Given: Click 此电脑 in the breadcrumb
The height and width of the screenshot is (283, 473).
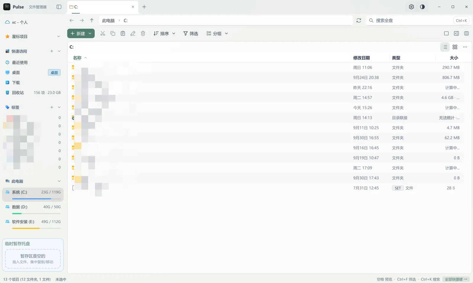Looking at the screenshot, I should tap(108, 20).
